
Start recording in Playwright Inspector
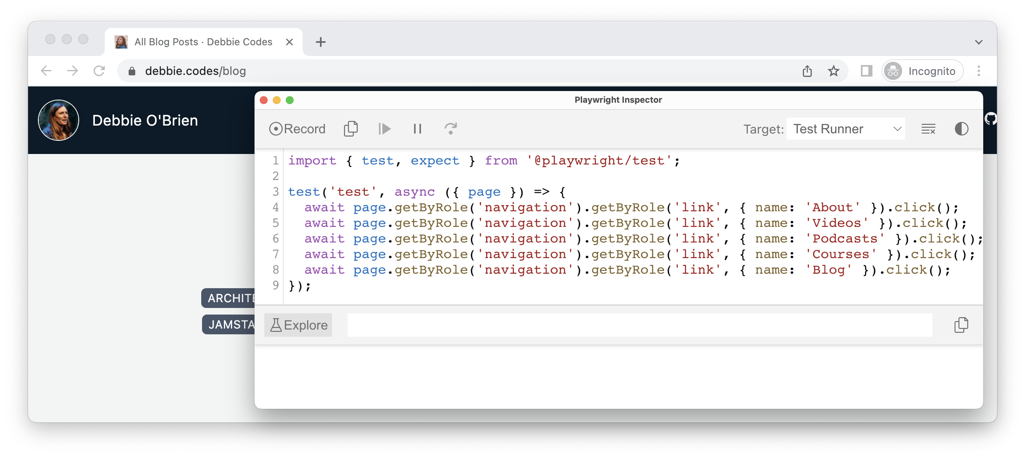pyautogui.click(x=297, y=128)
